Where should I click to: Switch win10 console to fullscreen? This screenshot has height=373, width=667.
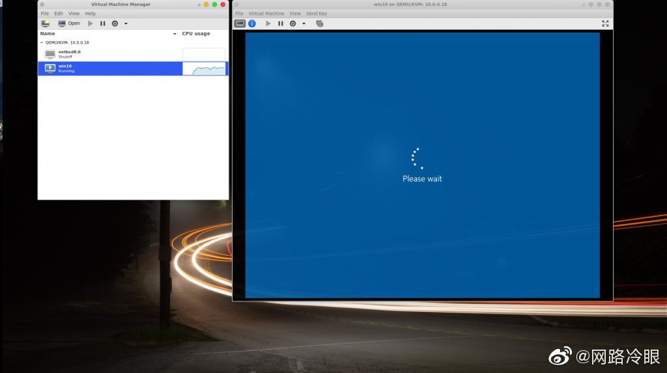coord(605,23)
